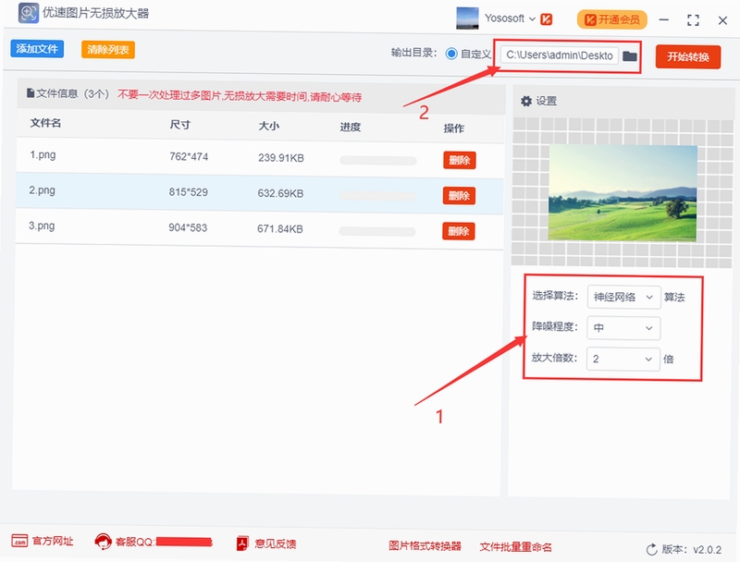Delete 1.png with its 删除 button
Image resolution: width=740 pixels, height=562 pixels.
coord(459,160)
